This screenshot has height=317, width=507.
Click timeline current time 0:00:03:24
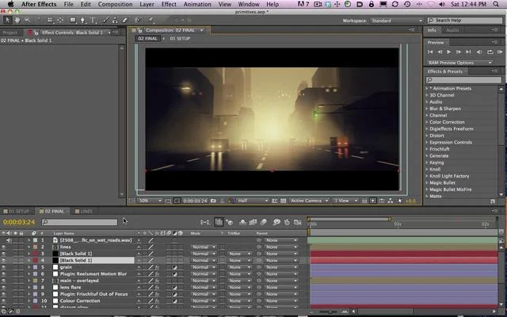click(19, 222)
